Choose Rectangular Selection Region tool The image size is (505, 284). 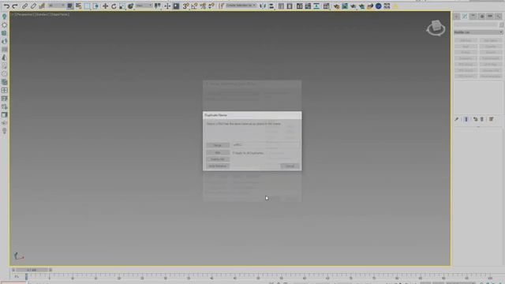click(88, 6)
